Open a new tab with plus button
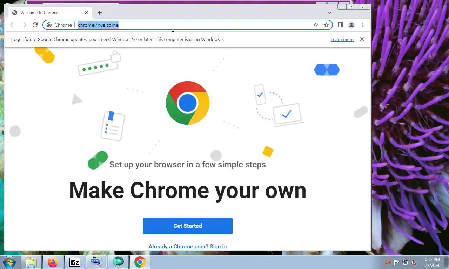449x269 pixels. [x=100, y=13]
